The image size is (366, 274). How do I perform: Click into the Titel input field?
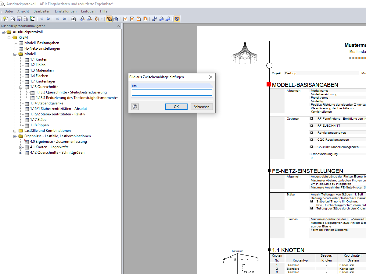tap(172, 93)
